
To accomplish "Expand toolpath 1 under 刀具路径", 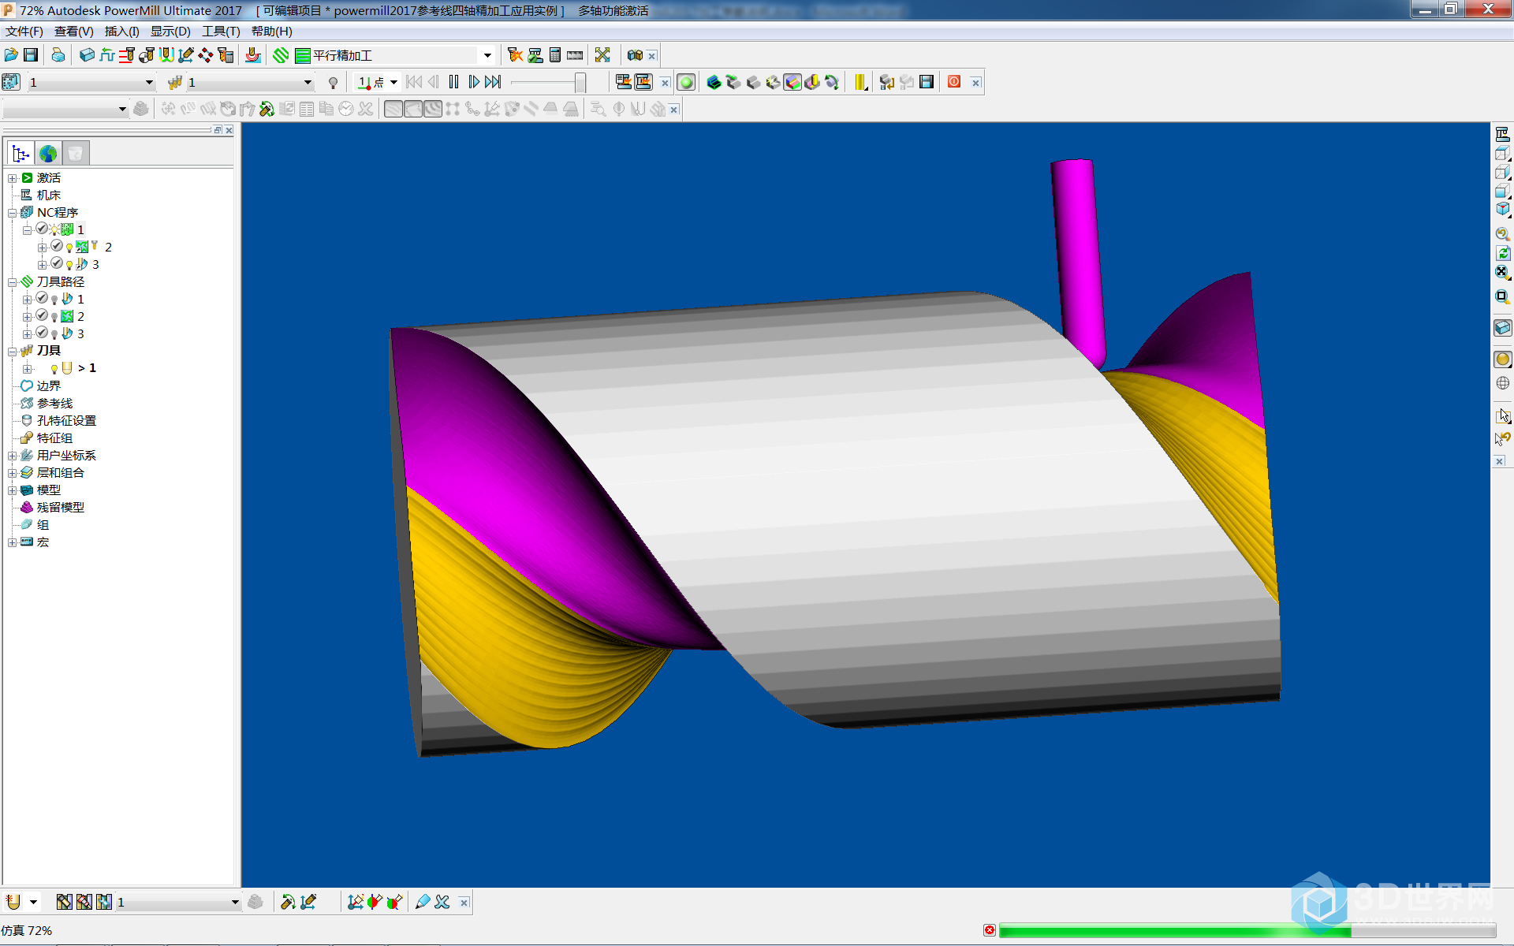I will click(28, 300).
